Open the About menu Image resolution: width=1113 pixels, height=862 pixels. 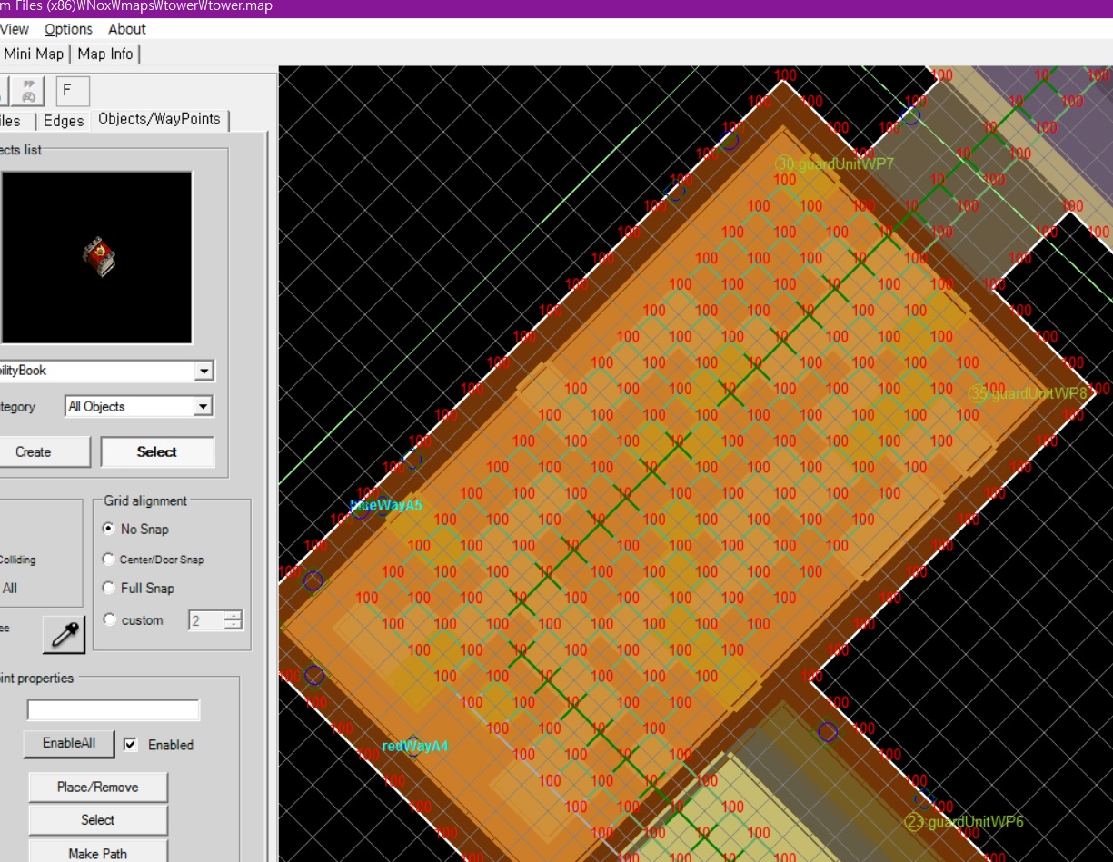click(127, 29)
